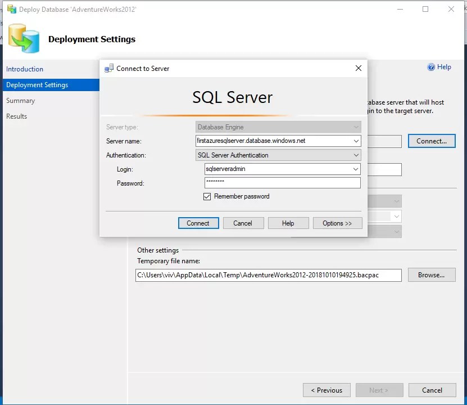Click the Help question mark icon

[430, 67]
